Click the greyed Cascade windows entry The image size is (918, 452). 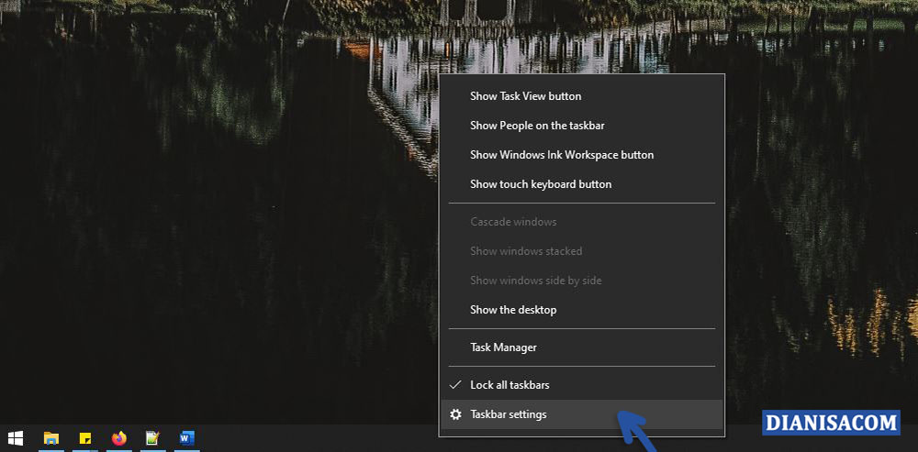pos(582,222)
